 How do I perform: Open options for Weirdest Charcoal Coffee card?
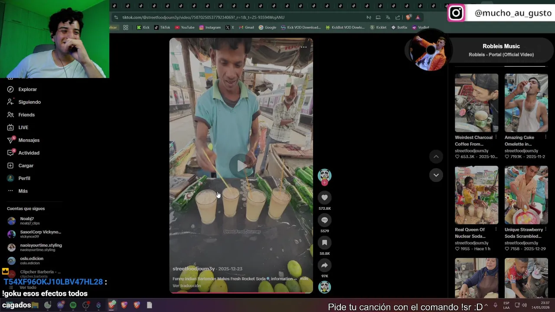click(x=496, y=137)
